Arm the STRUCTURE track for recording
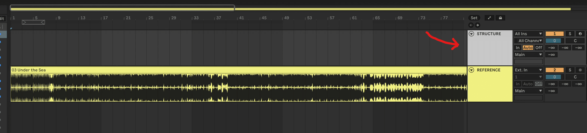 pos(580,34)
